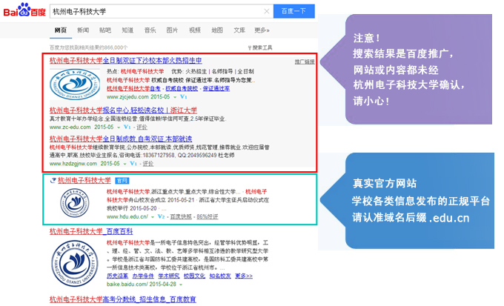Screen dimensions: 504x306
Task: Expand dropdown arrow beside www.hdu.edu.cn
Action: click(153, 217)
